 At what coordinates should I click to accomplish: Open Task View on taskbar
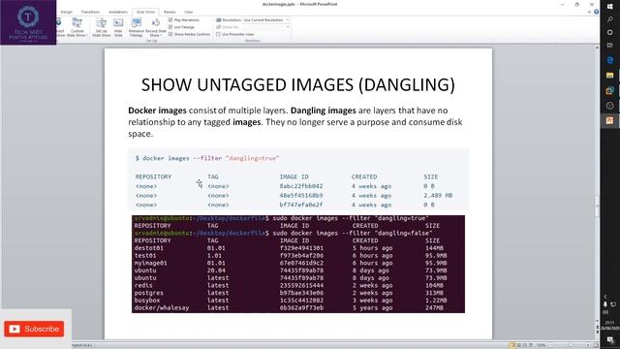click(x=609, y=46)
